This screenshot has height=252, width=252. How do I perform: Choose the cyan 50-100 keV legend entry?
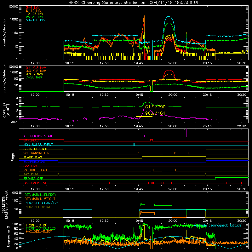pos(36,20)
